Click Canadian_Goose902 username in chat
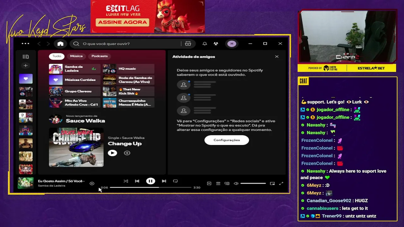Viewport: 404px width, 227px height. [x=329, y=201]
